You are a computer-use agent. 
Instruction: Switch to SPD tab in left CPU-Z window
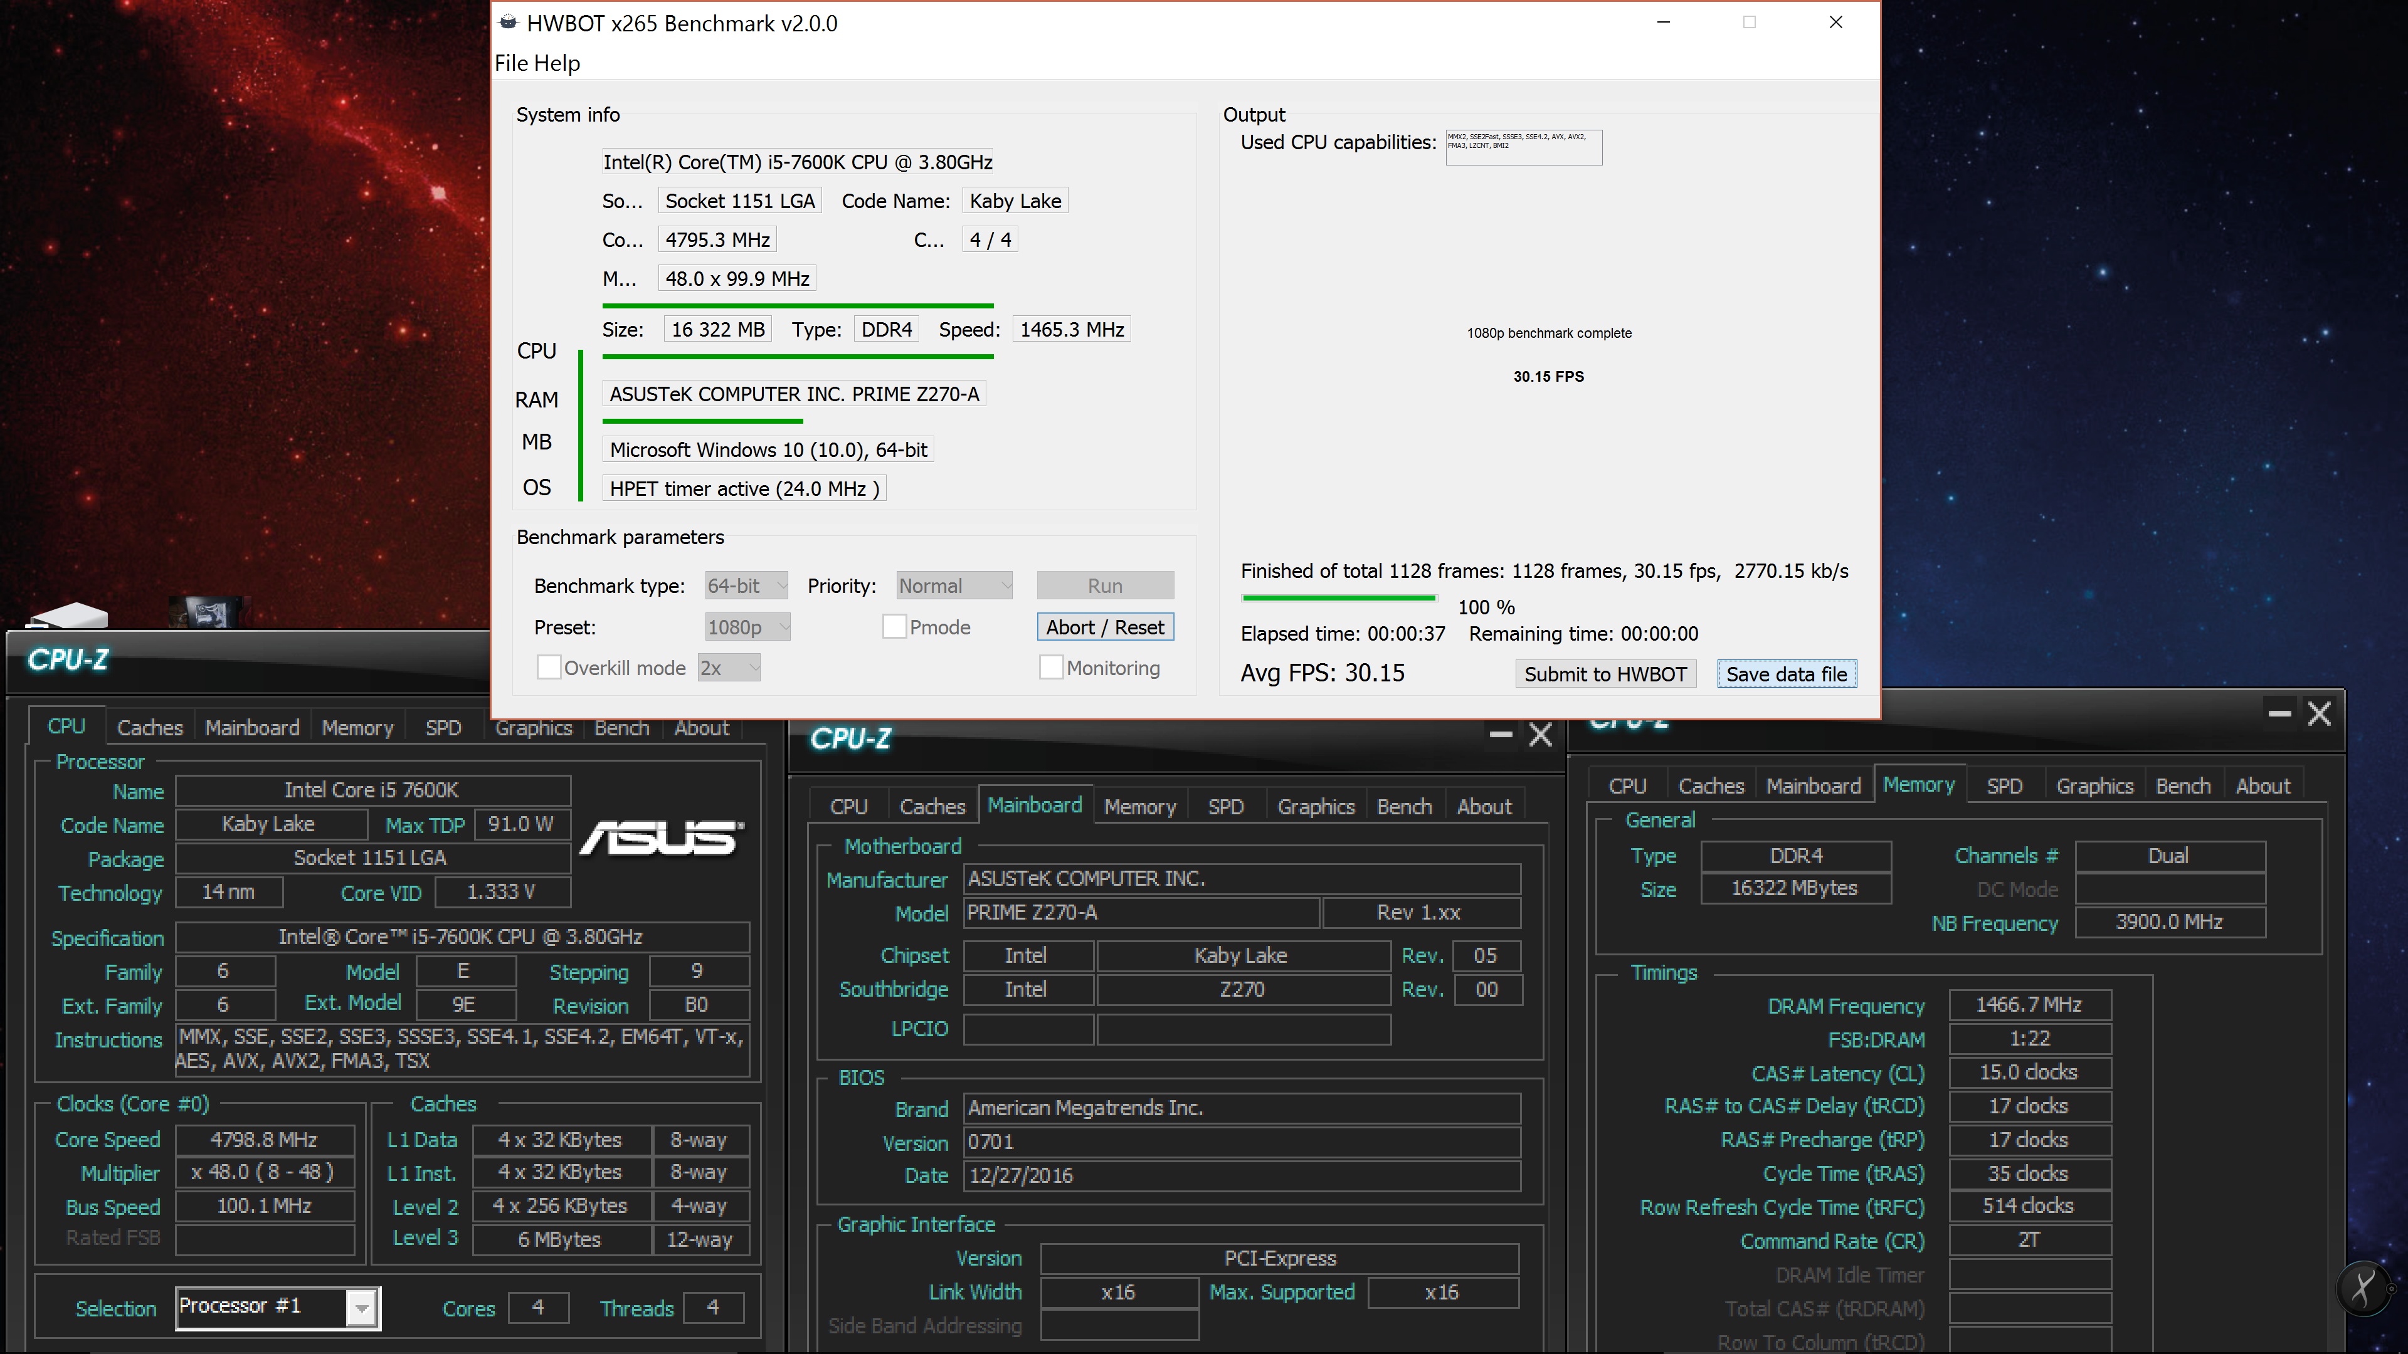point(443,728)
